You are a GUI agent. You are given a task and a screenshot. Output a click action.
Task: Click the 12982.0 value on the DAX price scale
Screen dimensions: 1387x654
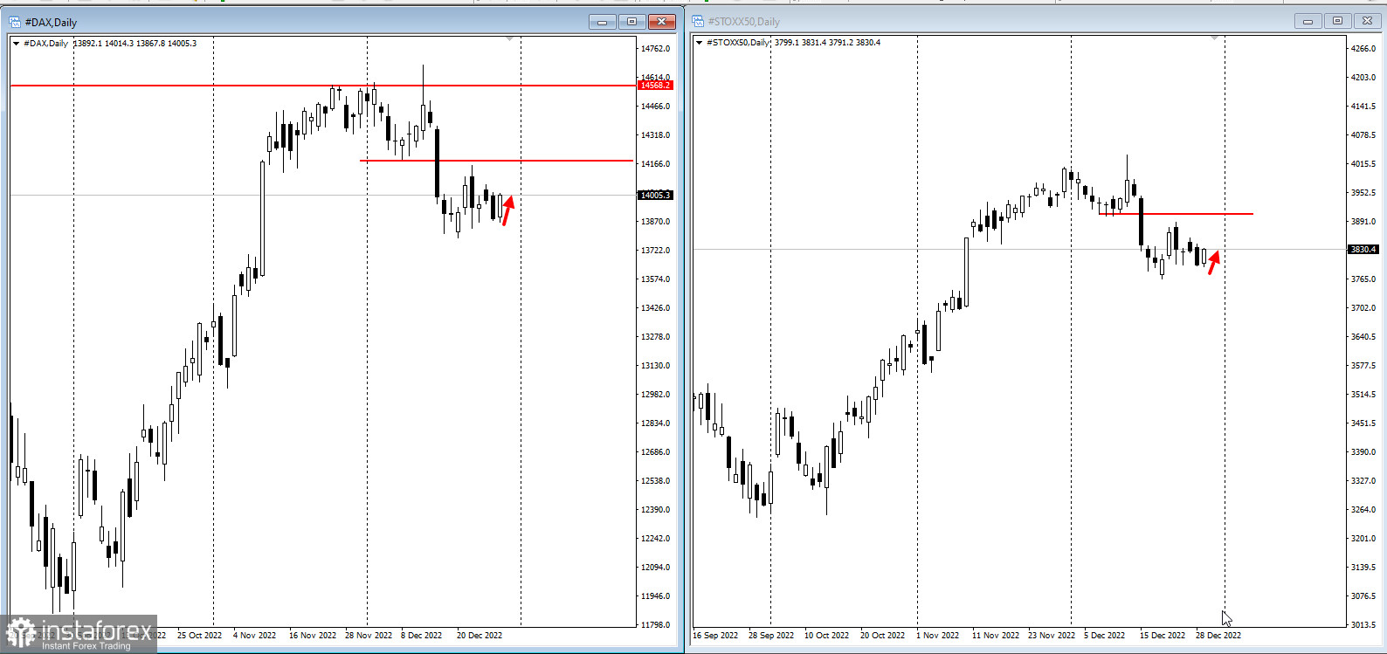[656, 395]
